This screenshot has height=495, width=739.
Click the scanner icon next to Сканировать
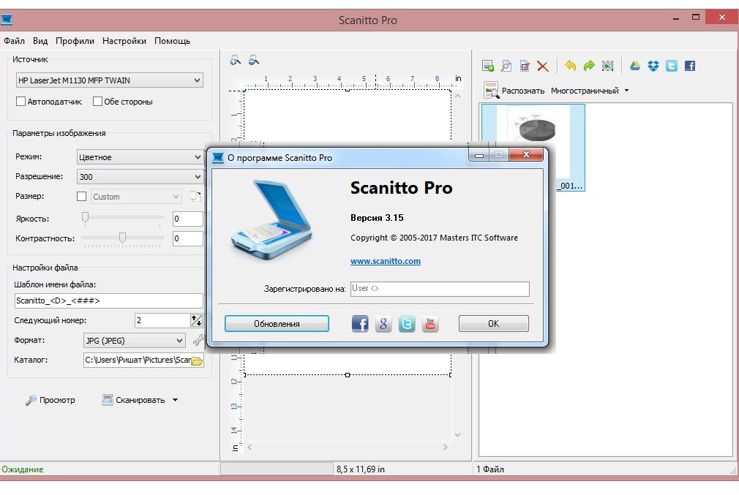click(x=108, y=400)
